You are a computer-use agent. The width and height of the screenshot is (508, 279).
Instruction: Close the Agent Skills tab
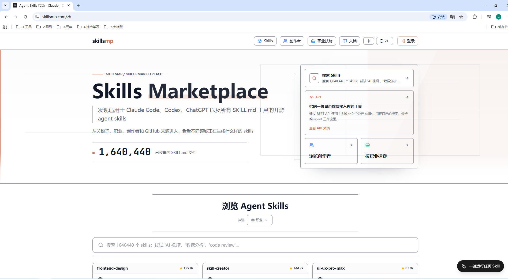click(69, 5)
